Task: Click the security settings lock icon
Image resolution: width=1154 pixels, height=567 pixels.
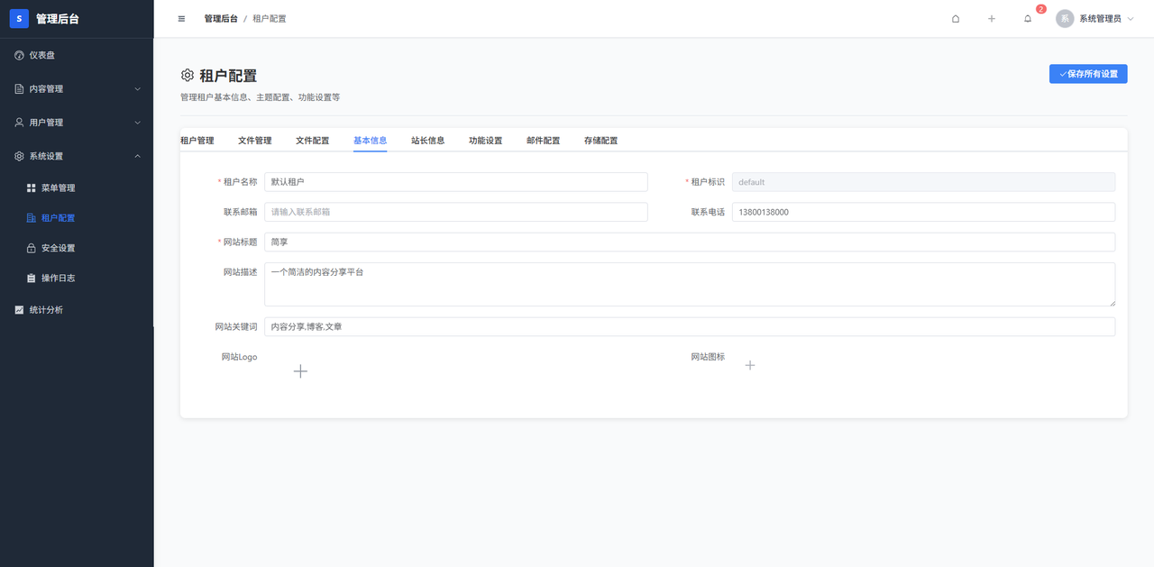Action: click(x=32, y=248)
